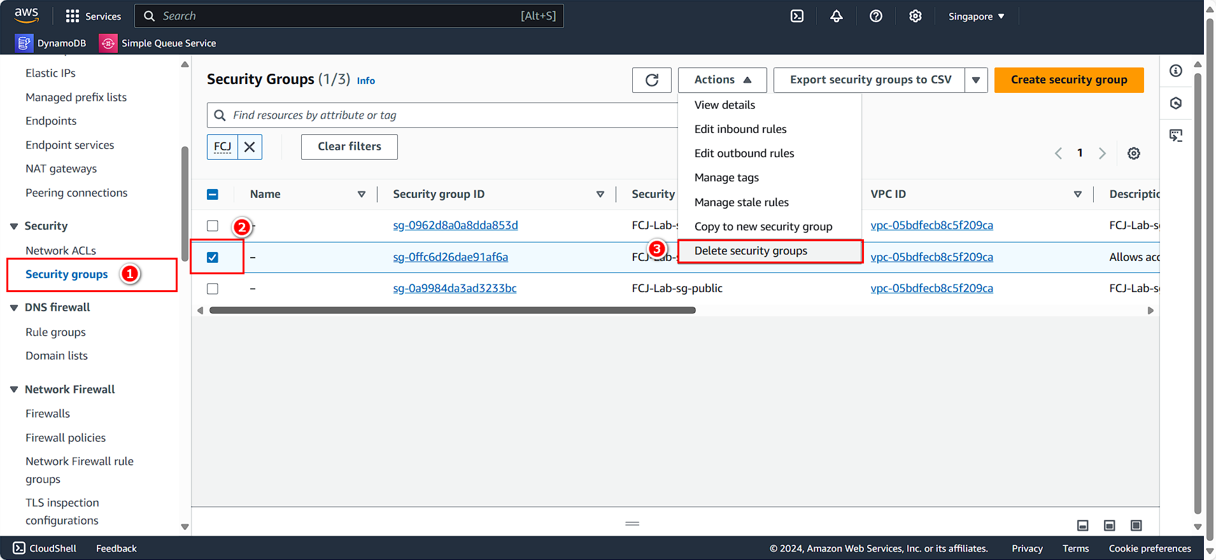Collapse the DNS firewall section
The image size is (1216, 560).
point(14,308)
